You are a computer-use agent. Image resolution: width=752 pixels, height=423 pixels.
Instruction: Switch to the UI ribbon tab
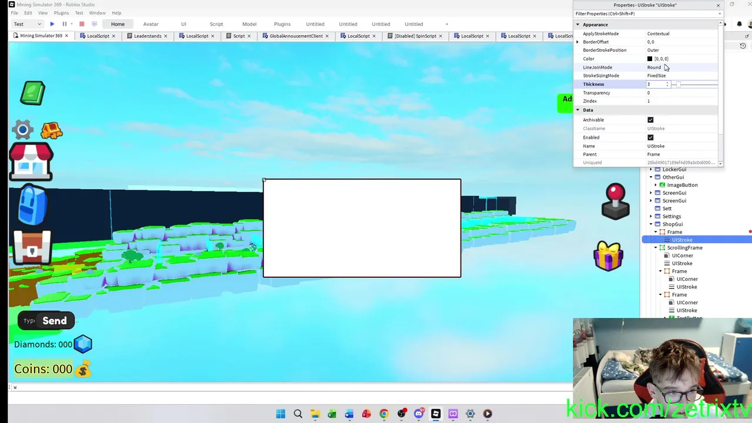(x=183, y=24)
